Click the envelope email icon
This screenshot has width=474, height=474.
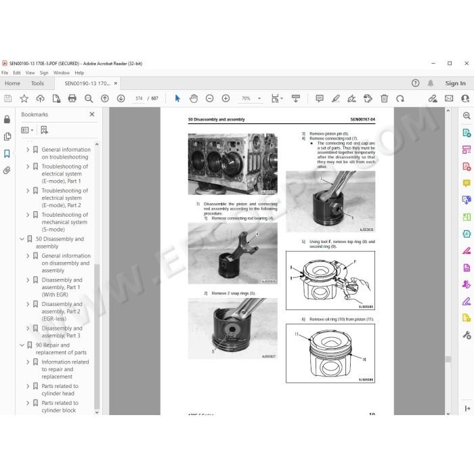[x=449, y=99]
